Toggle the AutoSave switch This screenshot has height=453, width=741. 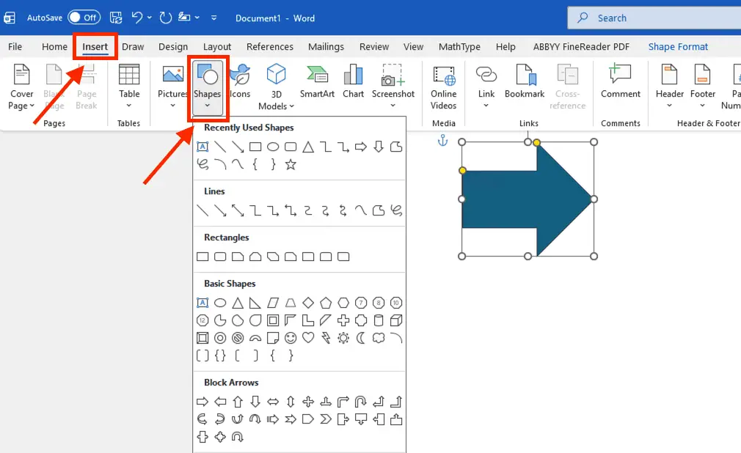pos(84,18)
